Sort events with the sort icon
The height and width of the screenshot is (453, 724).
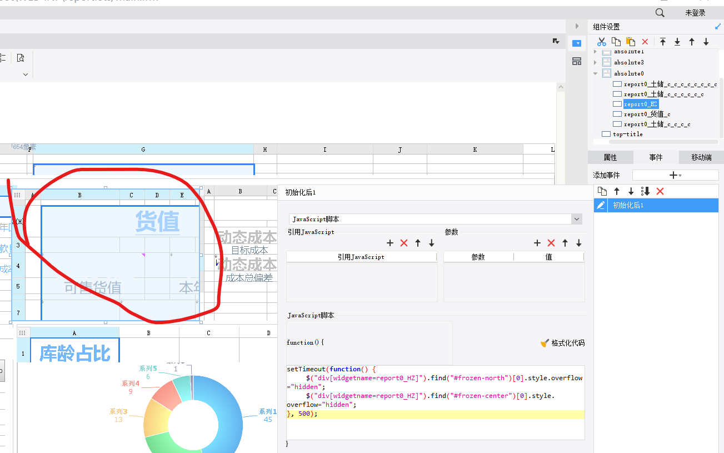(x=645, y=191)
